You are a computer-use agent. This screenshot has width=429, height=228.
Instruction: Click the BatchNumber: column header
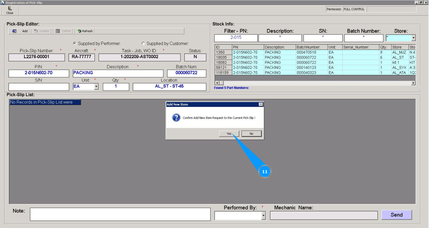click(312, 47)
